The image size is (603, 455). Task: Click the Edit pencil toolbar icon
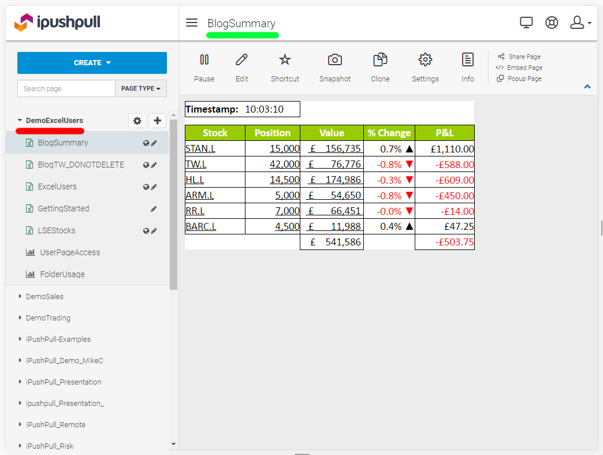[241, 60]
